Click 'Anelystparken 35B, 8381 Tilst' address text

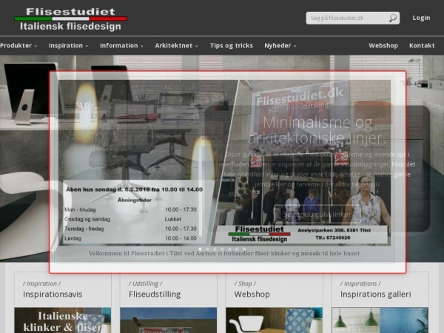point(334,230)
